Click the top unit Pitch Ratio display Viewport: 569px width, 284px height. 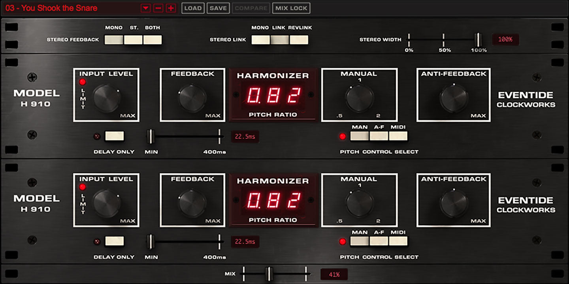pos(273,95)
